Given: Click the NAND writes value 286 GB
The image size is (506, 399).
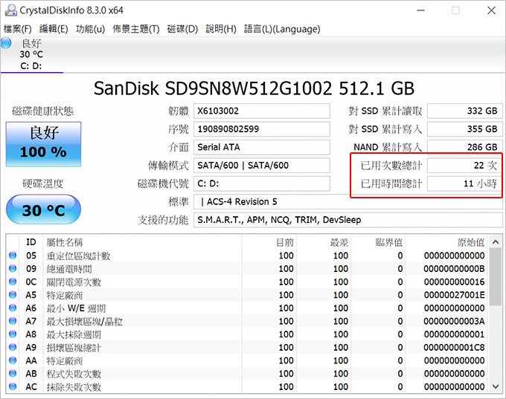Looking at the screenshot, I should click(464, 147).
